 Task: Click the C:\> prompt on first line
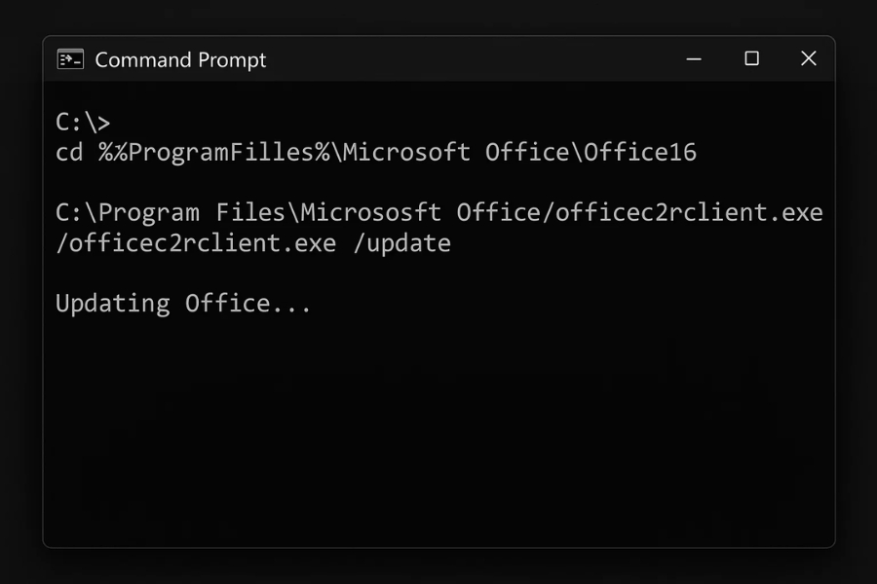(x=83, y=123)
